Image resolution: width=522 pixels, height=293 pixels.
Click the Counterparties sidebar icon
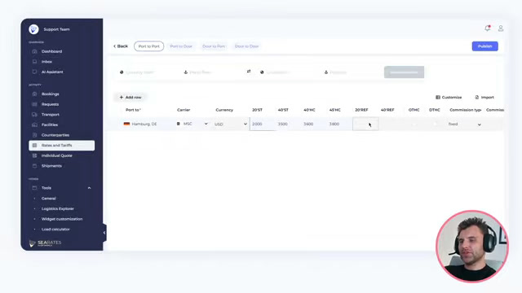[34, 135]
